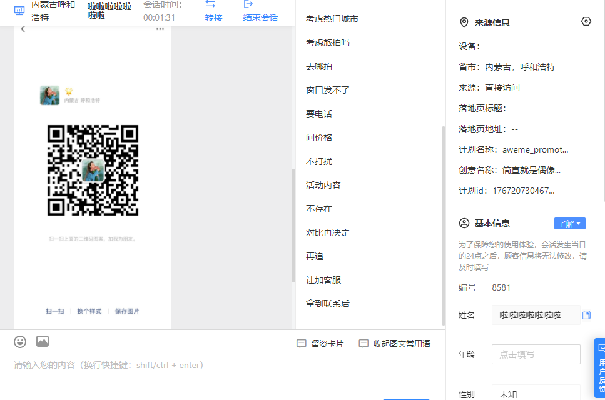Select quick phrase 窗口发不了

(x=328, y=90)
